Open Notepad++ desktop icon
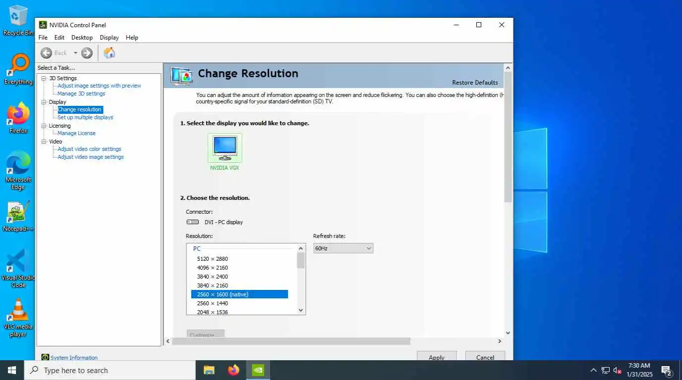This screenshot has width=682, height=380. [x=18, y=216]
